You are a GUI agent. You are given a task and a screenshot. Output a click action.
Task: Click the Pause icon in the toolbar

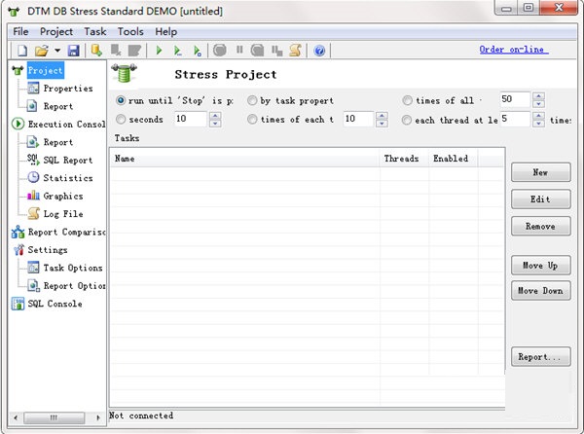[x=239, y=50]
